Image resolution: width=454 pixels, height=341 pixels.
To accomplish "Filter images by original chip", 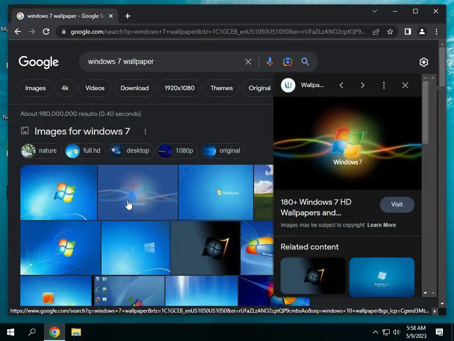I will click(x=223, y=151).
